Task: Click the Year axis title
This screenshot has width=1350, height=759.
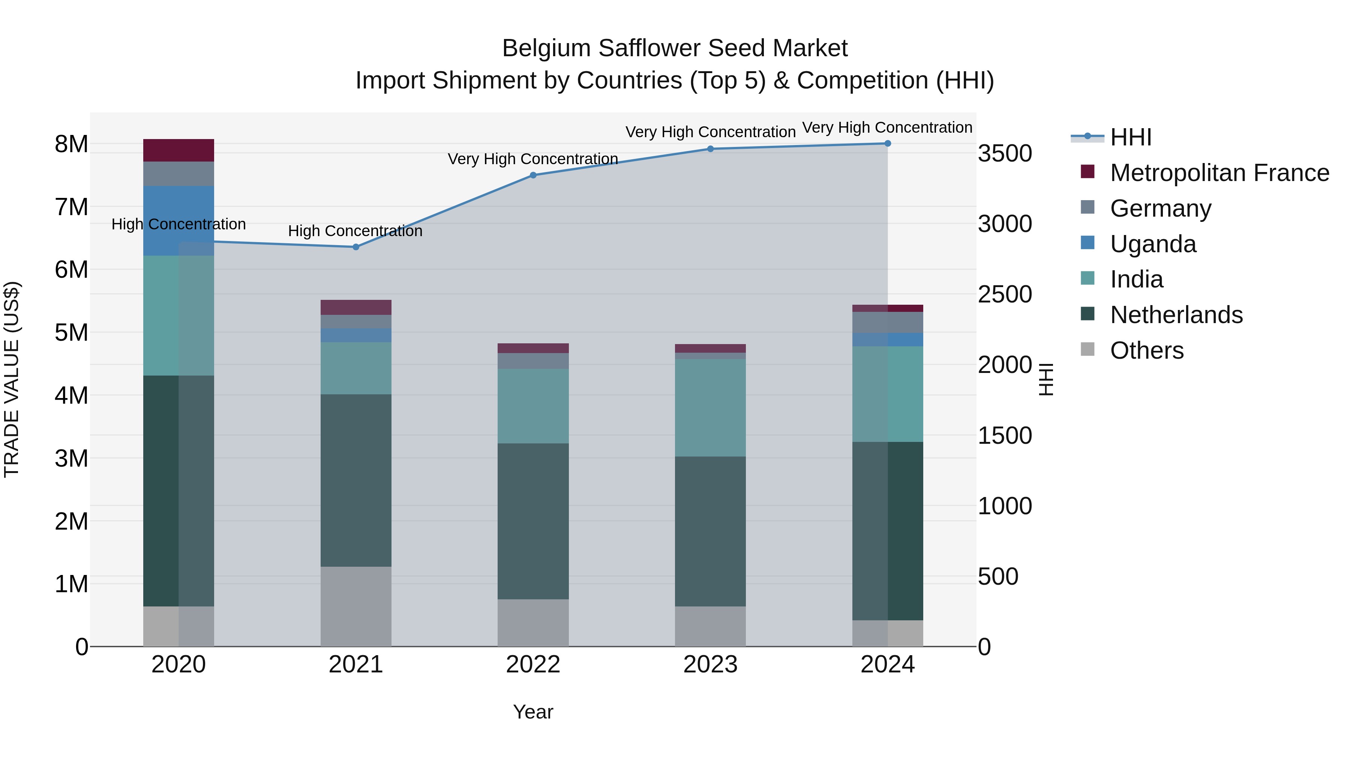Action: (533, 712)
